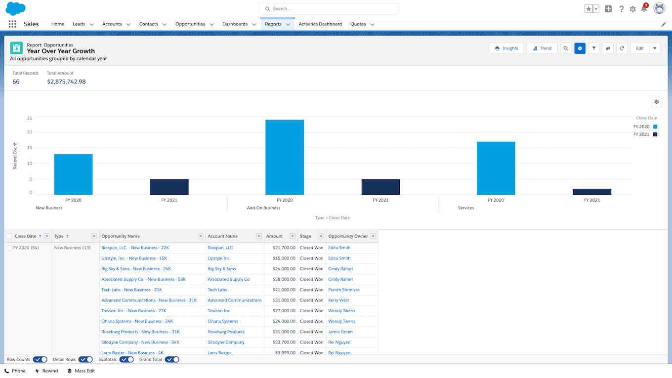Check the select-all box in the header
The height and width of the screenshot is (378, 672).
(9, 236)
